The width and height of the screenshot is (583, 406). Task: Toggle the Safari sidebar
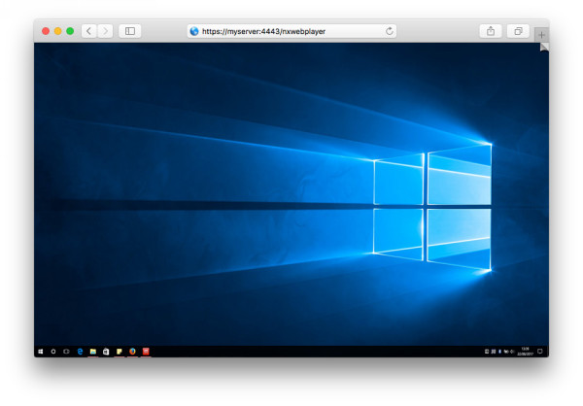coord(130,31)
